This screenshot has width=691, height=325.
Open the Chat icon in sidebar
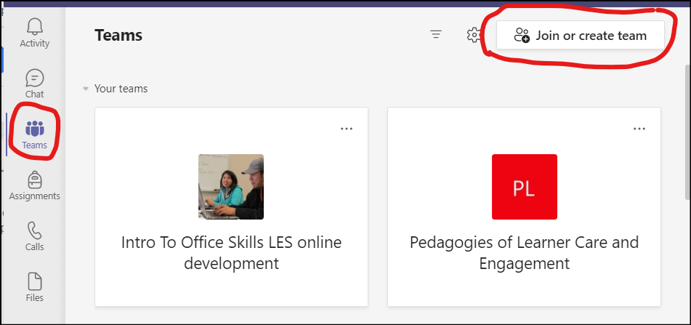tap(34, 78)
